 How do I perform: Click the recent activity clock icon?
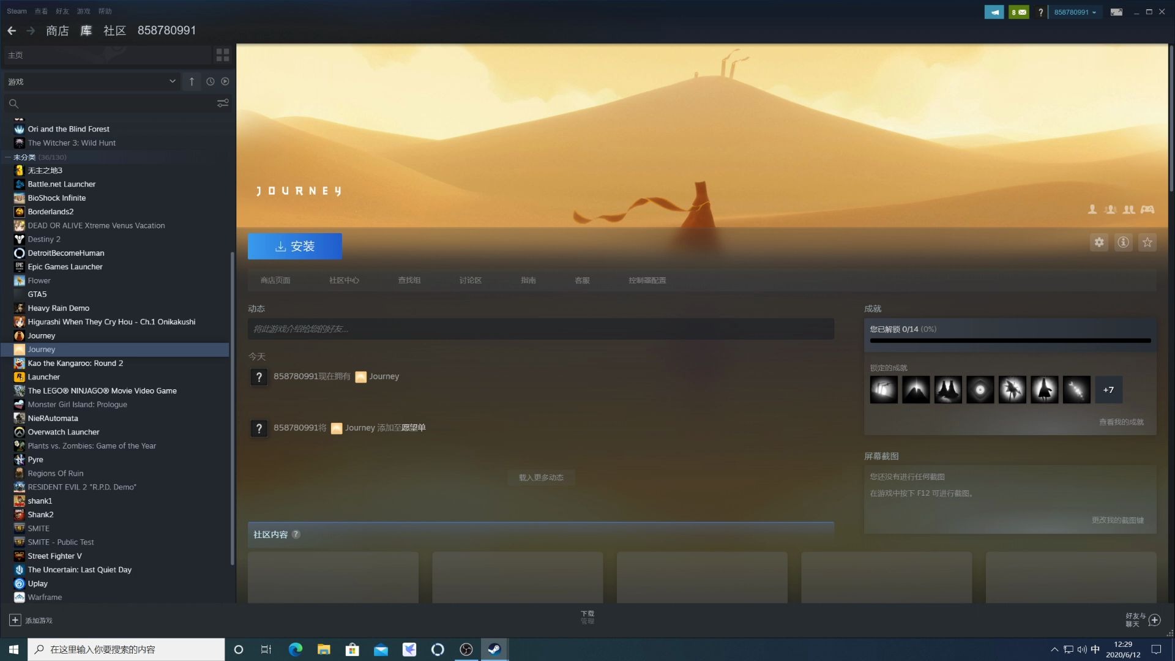coord(211,81)
